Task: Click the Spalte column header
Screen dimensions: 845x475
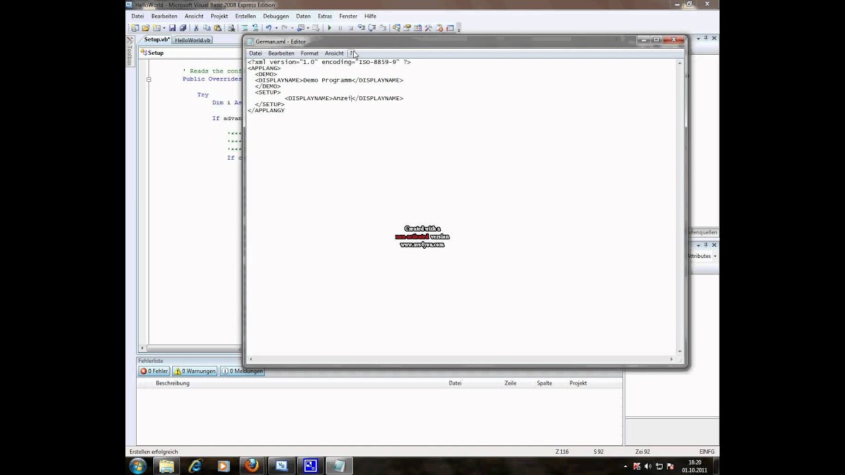Action: [x=545, y=383]
